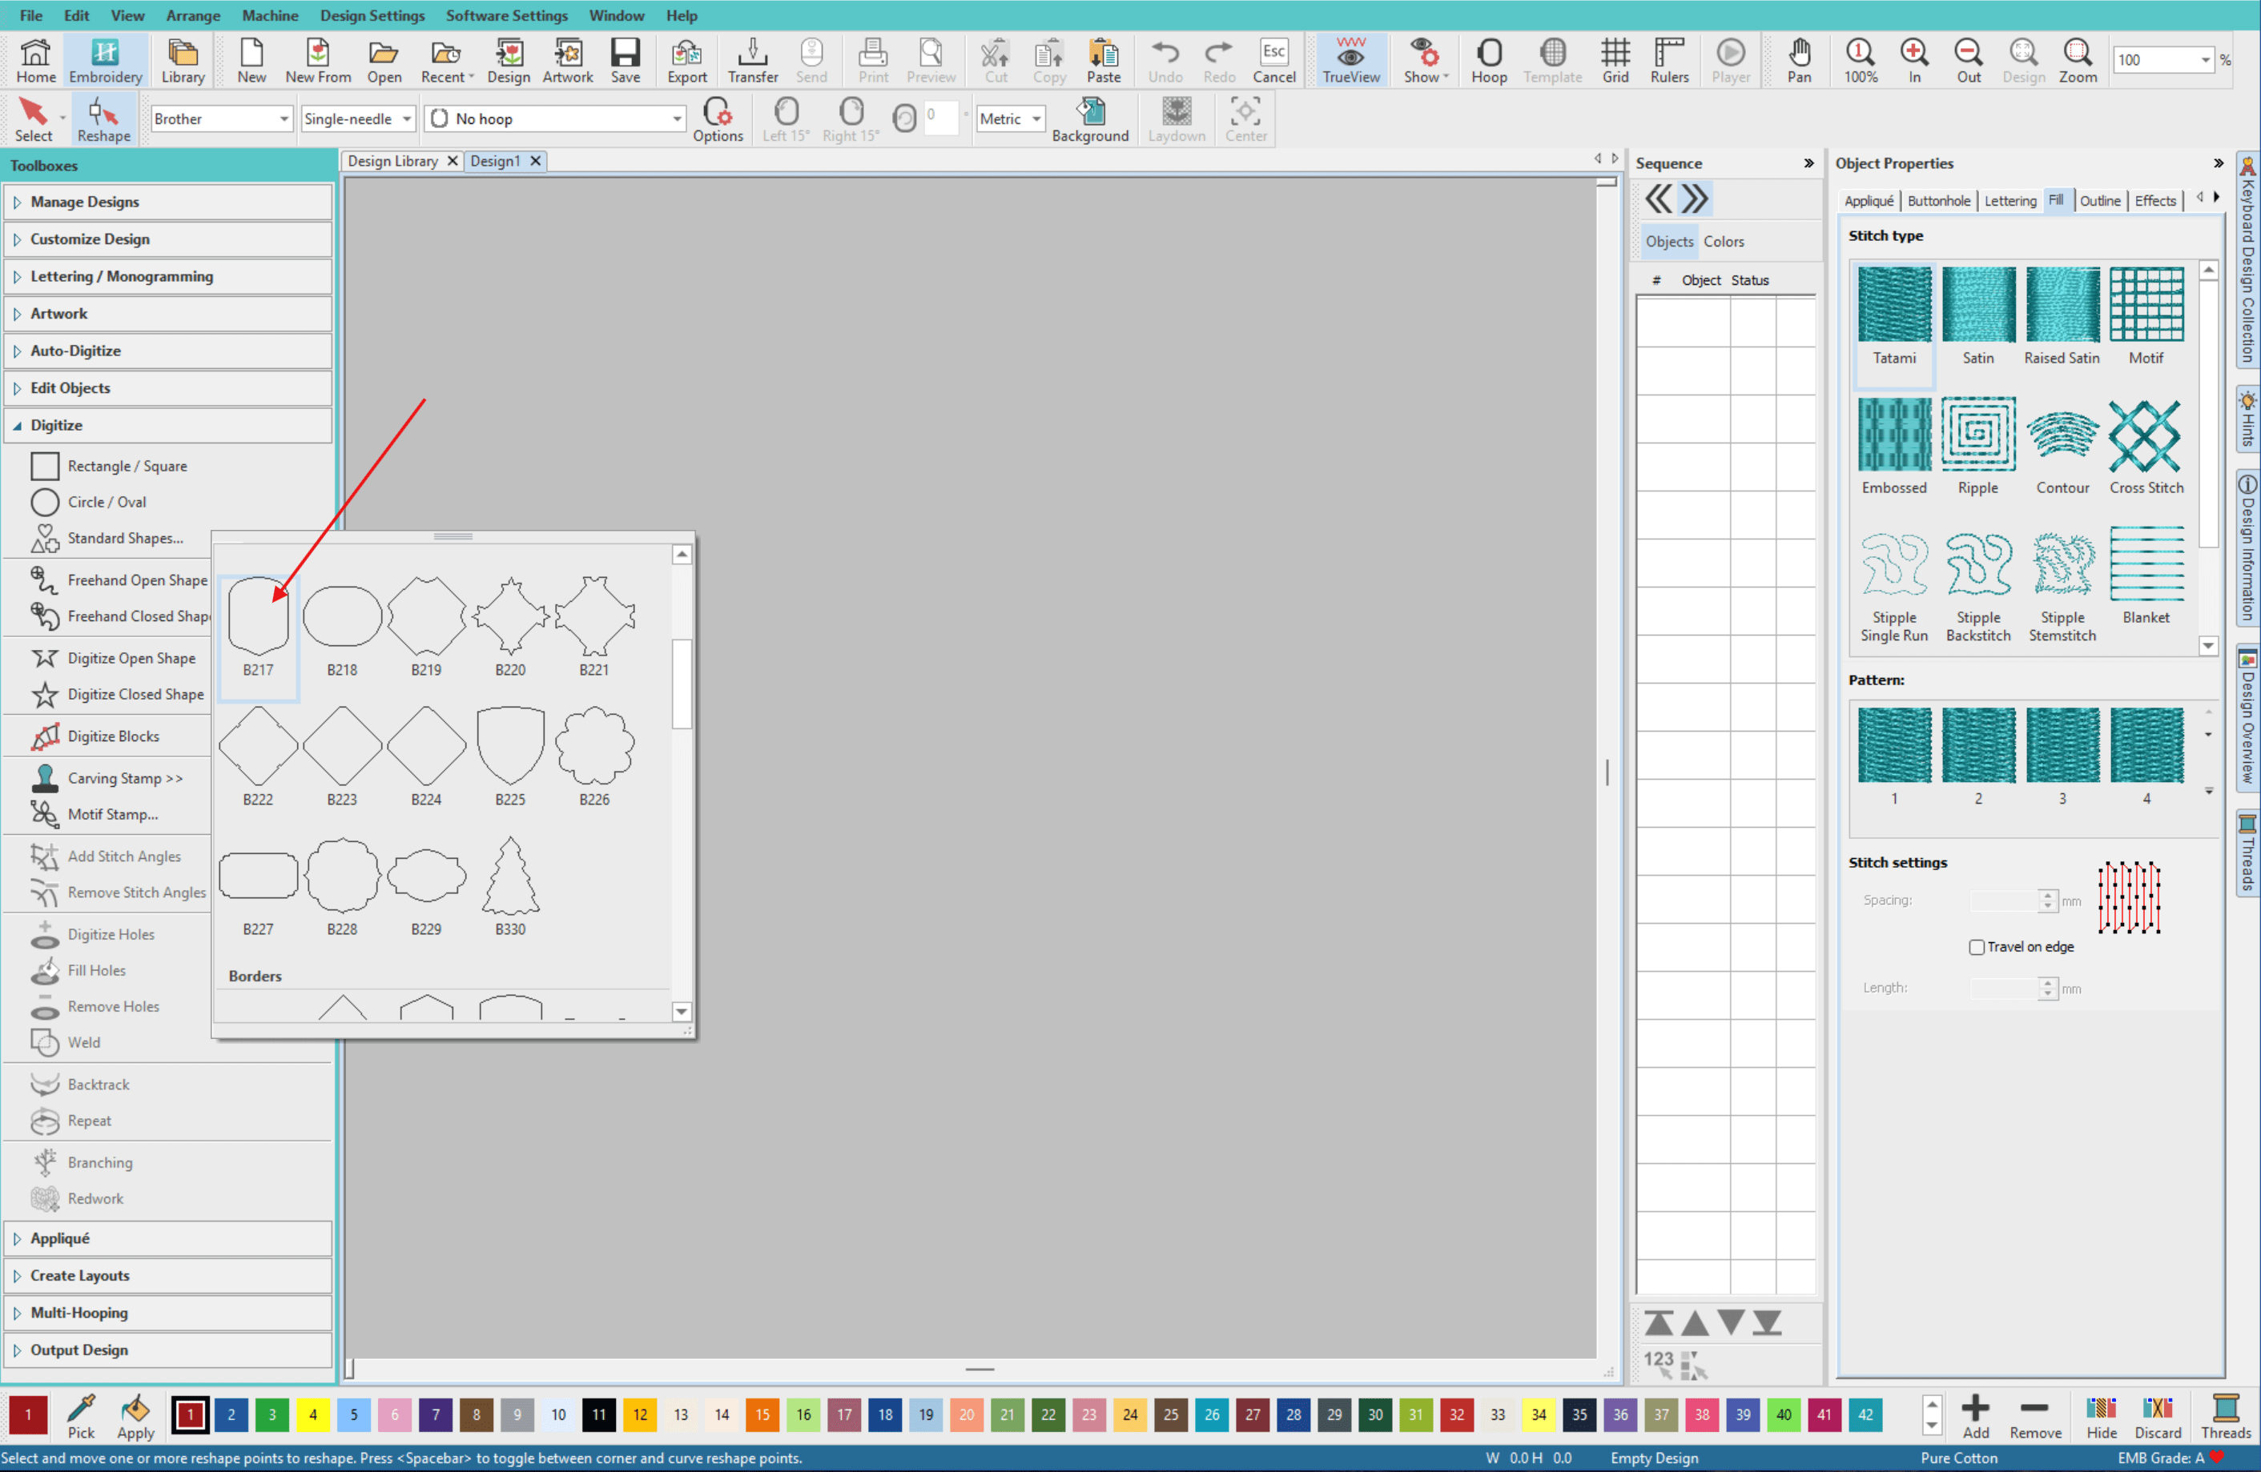Click the Export toolbar icon

(686, 61)
